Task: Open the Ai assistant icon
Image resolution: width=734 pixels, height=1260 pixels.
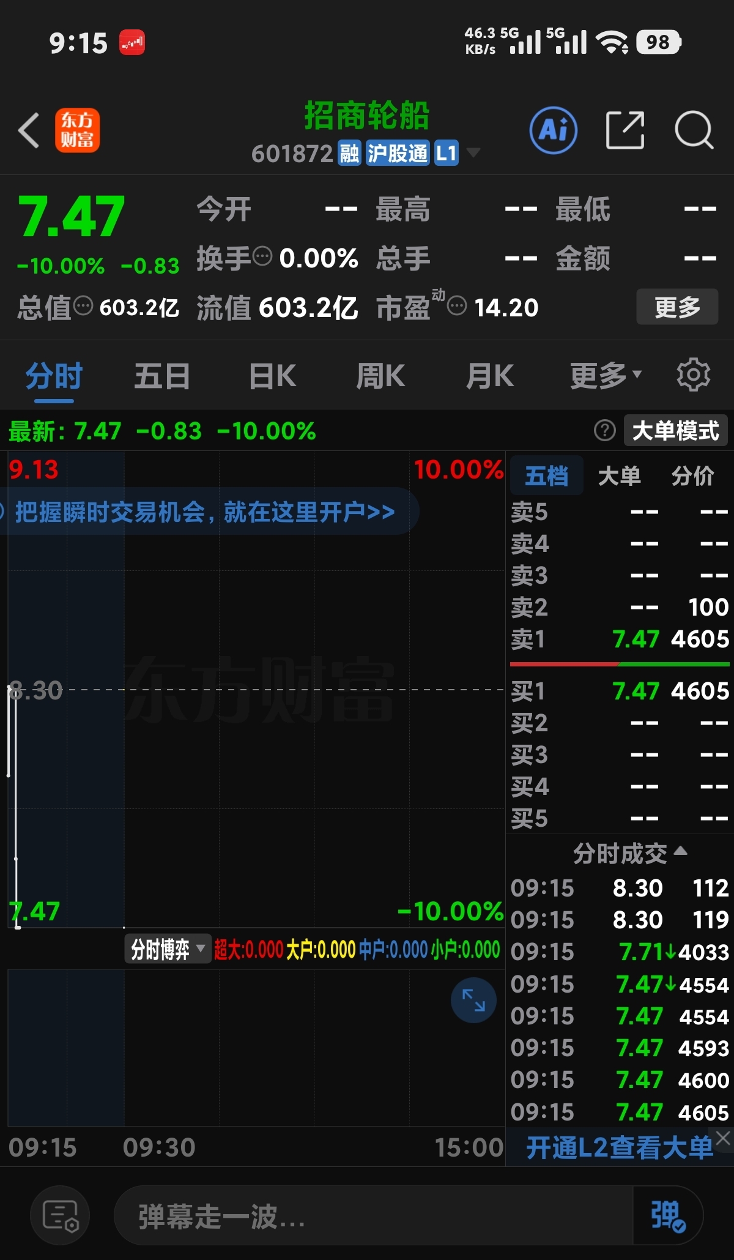Action: coord(553,130)
